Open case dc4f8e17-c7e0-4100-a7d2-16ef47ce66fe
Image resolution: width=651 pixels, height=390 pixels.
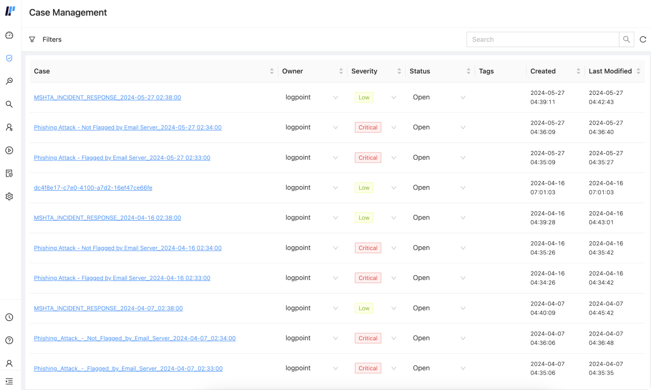pos(93,188)
